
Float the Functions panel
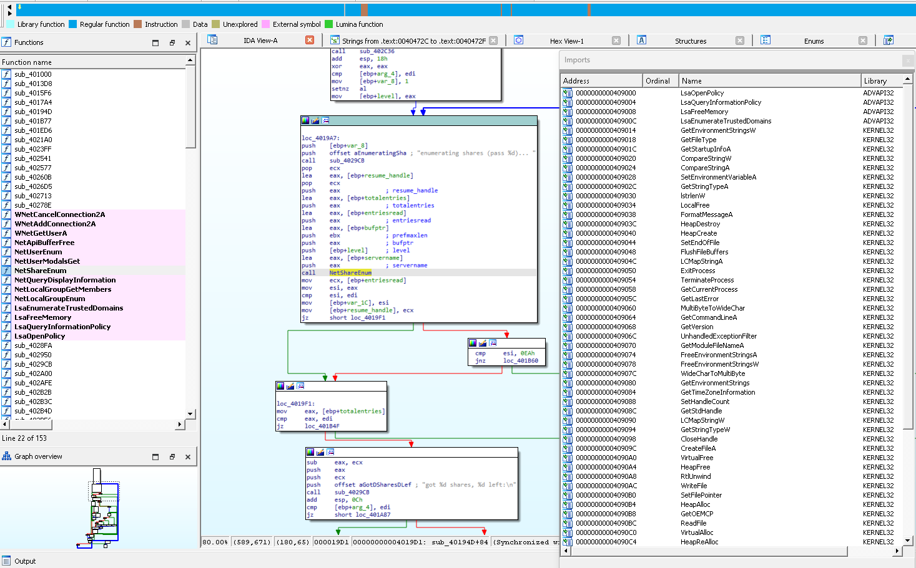click(172, 42)
